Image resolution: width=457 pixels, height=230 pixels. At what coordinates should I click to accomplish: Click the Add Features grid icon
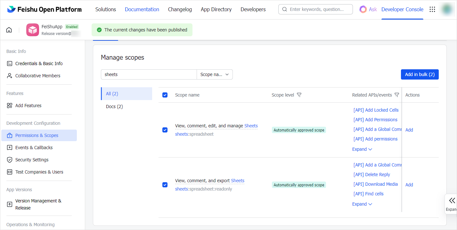(10, 106)
